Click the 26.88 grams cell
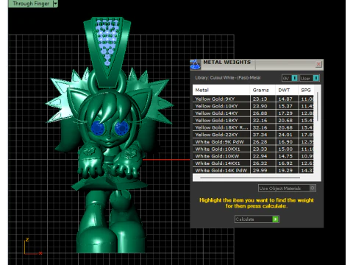353x265 pixels. pyautogui.click(x=263, y=113)
